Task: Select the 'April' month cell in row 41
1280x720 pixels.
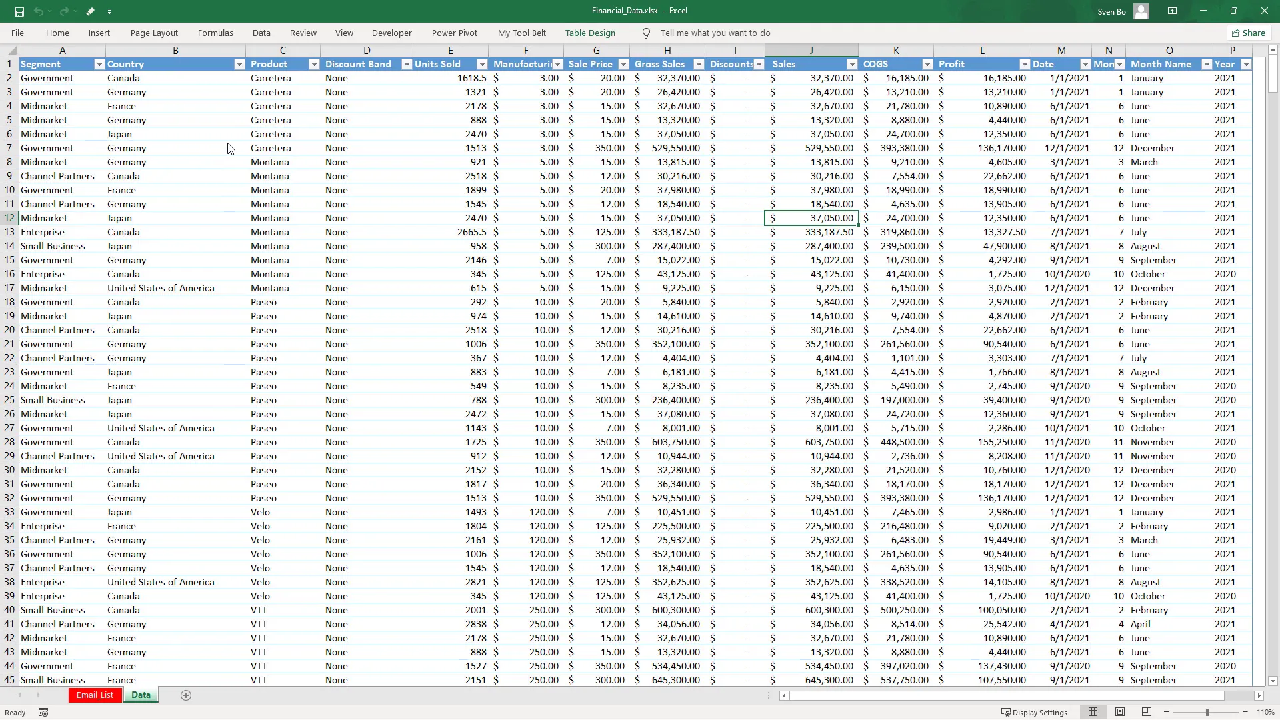Action: 1169,624
